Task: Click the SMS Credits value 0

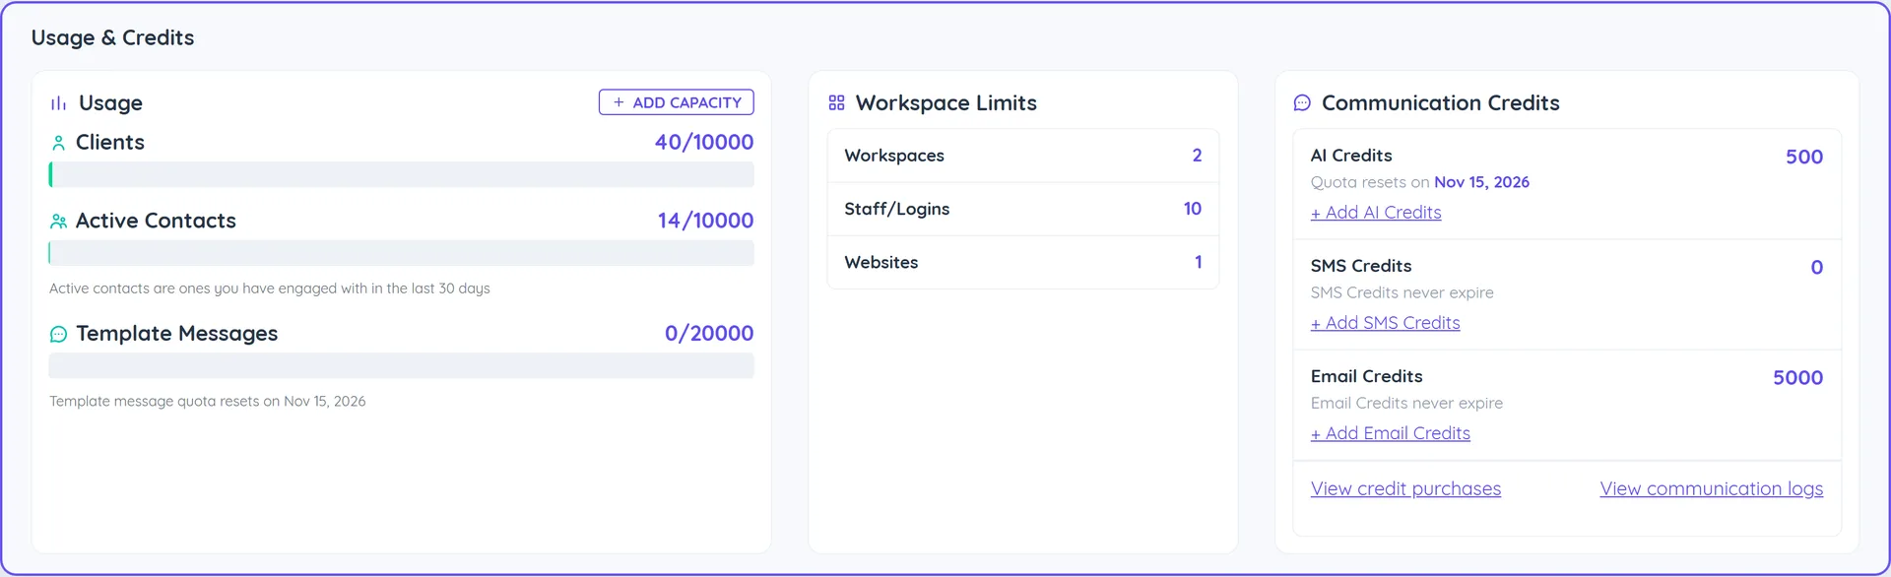Action: 1817,267
